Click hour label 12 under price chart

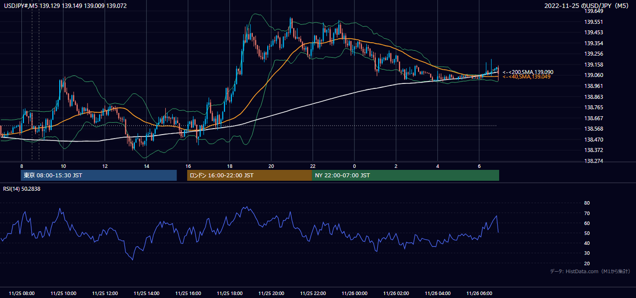(105, 166)
